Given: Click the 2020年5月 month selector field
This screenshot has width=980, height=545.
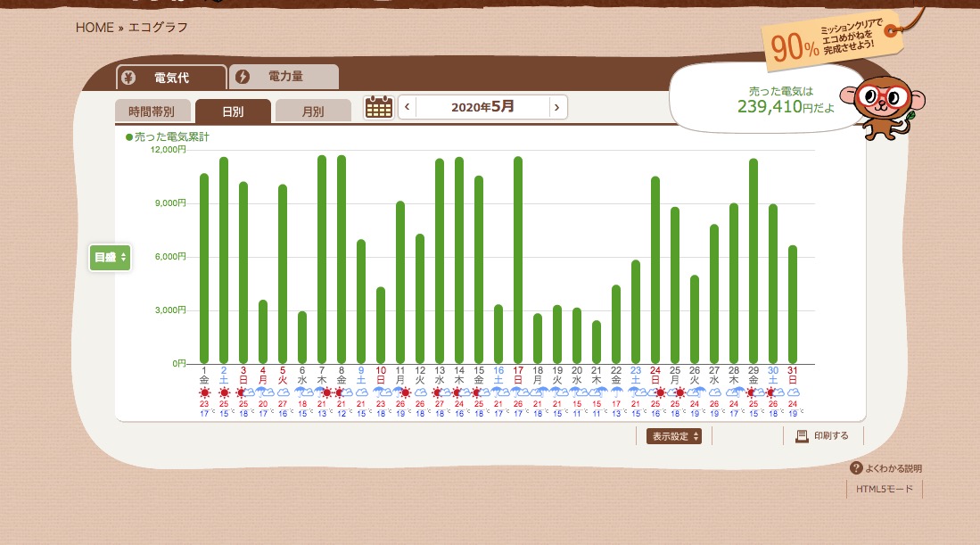Looking at the screenshot, I should coord(482,107).
